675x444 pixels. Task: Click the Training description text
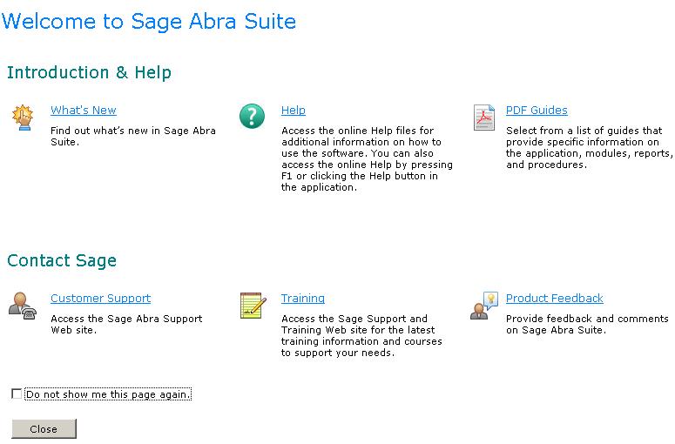361,336
